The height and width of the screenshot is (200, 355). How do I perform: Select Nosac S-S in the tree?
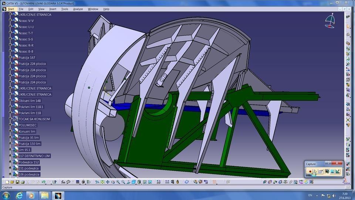[x=26, y=39]
